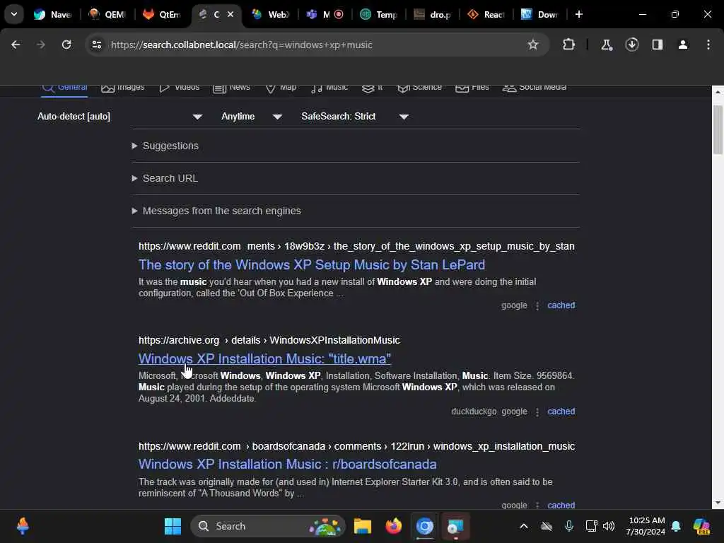The width and height of the screenshot is (724, 543).
Task: Open the tab search dropdown arrow
Action: click(x=14, y=14)
